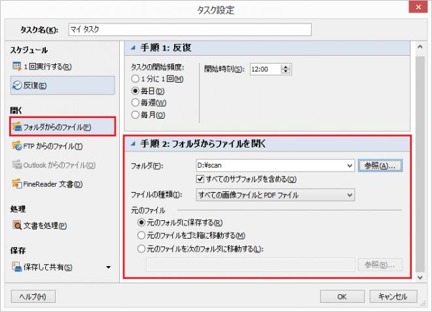Click the grayed 参照(B)... button
Image resolution: width=432 pixels, height=312 pixels.
pyautogui.click(x=380, y=265)
